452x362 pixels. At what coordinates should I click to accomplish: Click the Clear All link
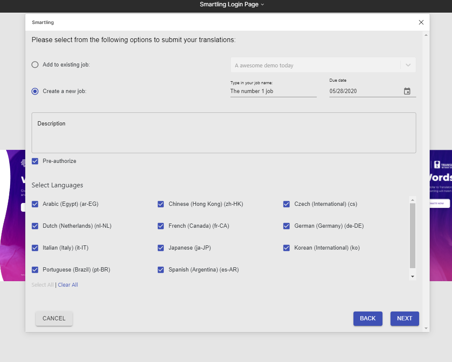68,285
